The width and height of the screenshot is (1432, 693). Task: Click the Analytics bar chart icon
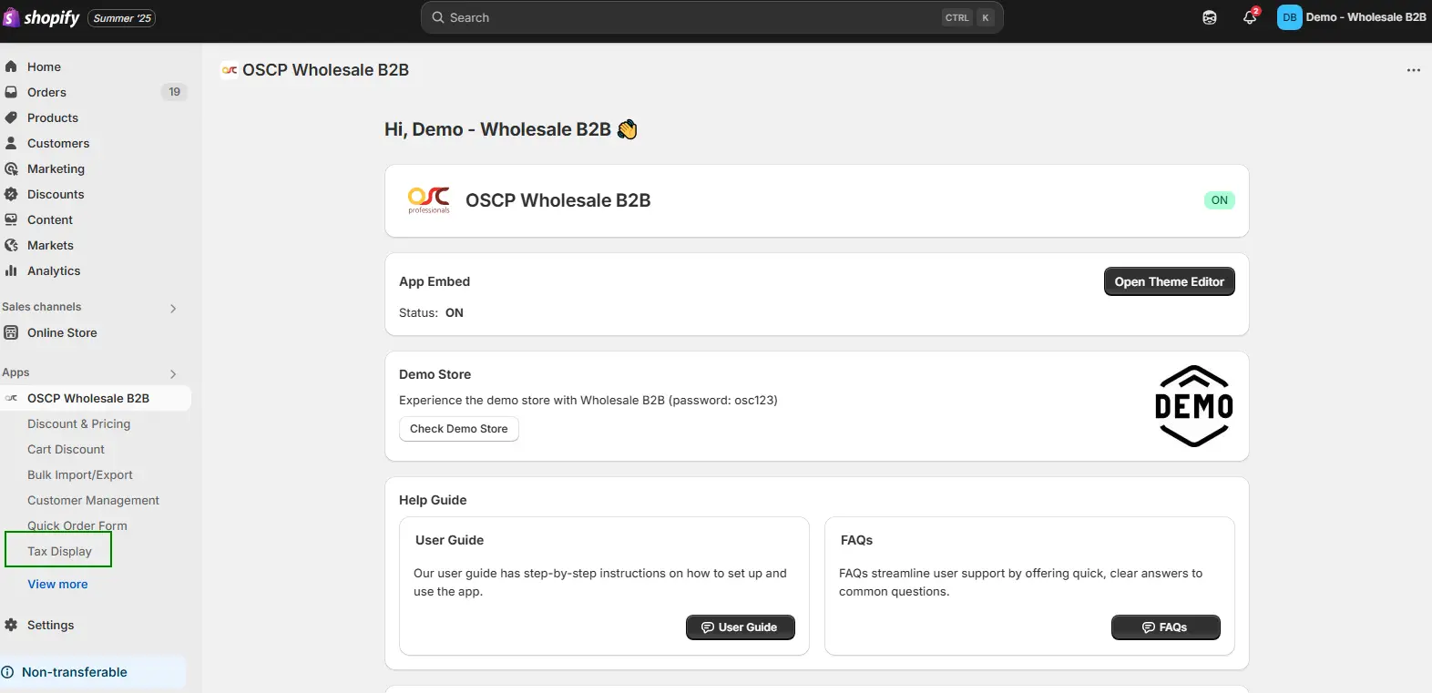[x=11, y=270]
